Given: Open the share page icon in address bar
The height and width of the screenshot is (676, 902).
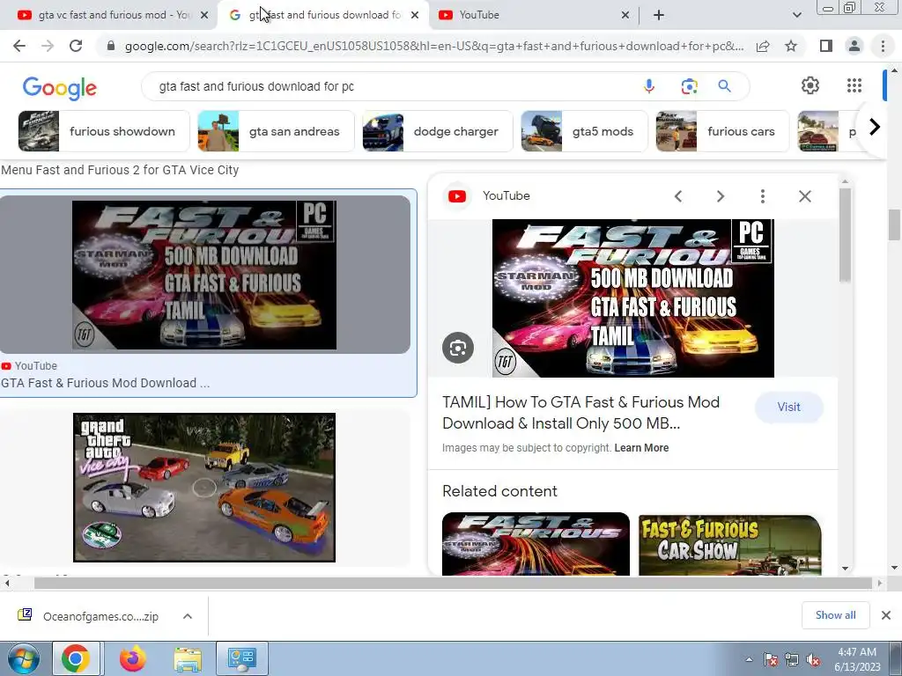Looking at the screenshot, I should pyautogui.click(x=763, y=46).
